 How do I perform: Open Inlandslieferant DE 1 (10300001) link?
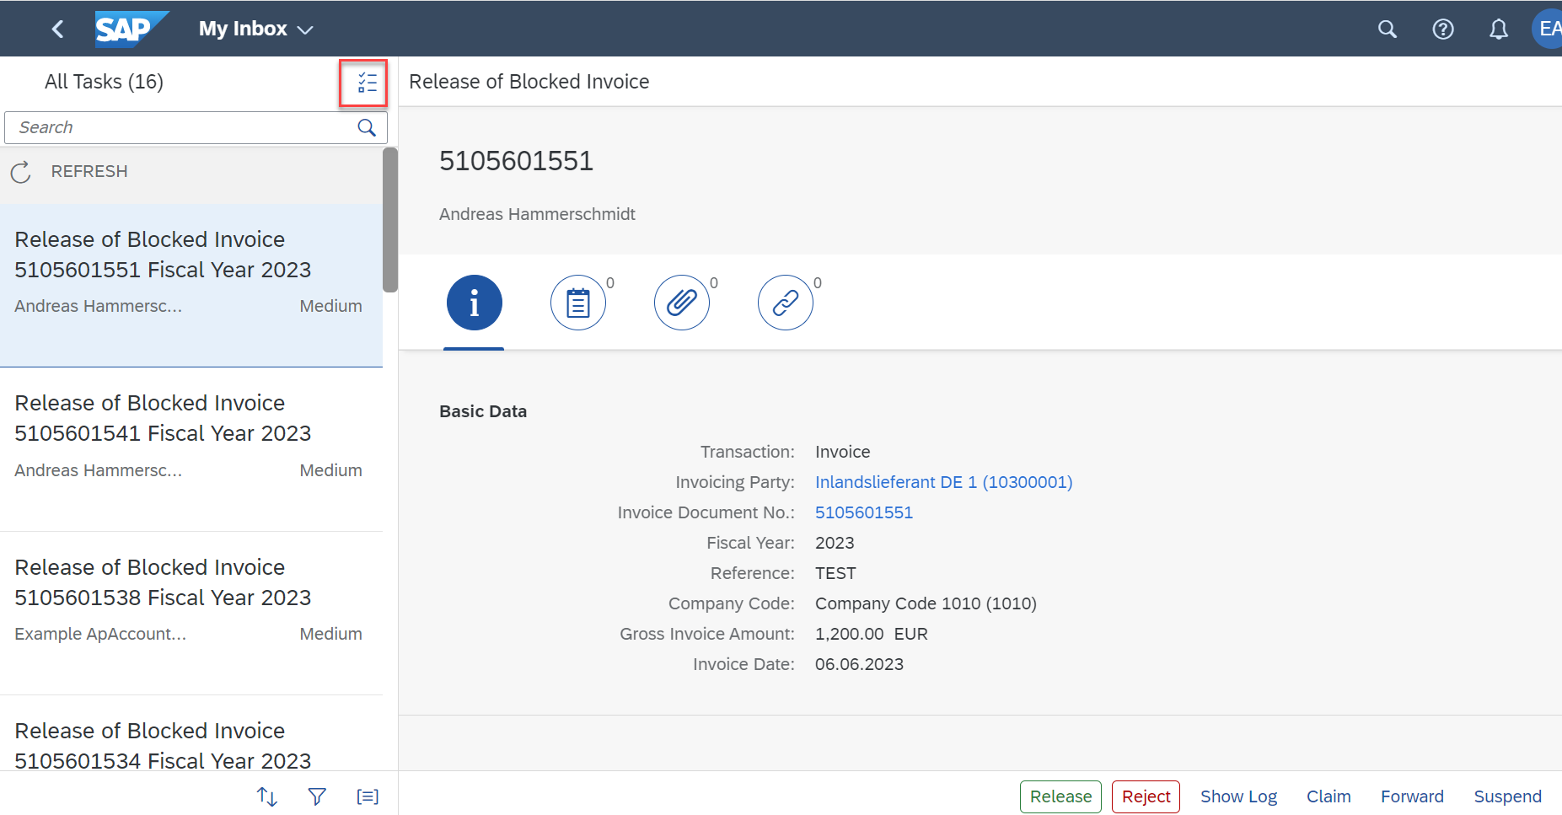click(943, 482)
